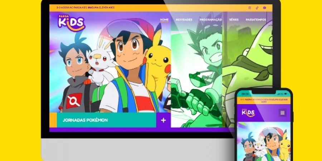Viewport: 322px width, 161px height.
Task: Click the Pokémon hero image on desktop
Action: [x=110, y=62]
